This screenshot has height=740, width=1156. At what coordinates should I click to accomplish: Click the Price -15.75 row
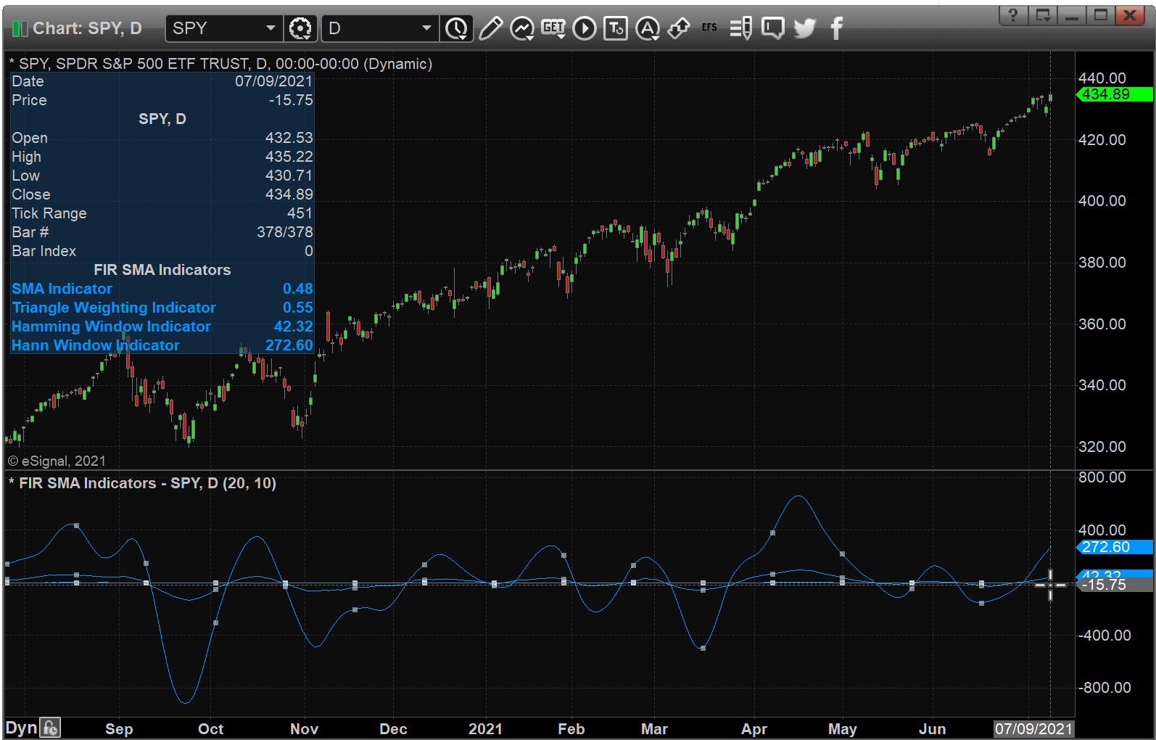[162, 100]
